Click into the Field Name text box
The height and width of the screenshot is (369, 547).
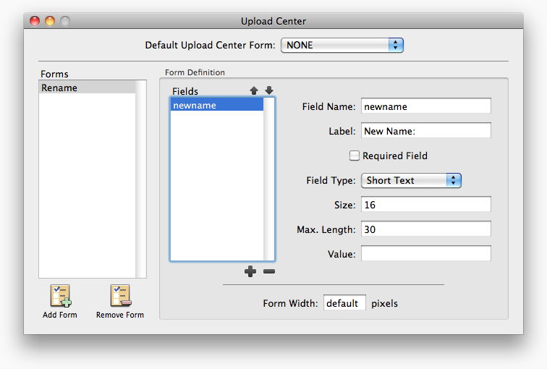click(425, 106)
